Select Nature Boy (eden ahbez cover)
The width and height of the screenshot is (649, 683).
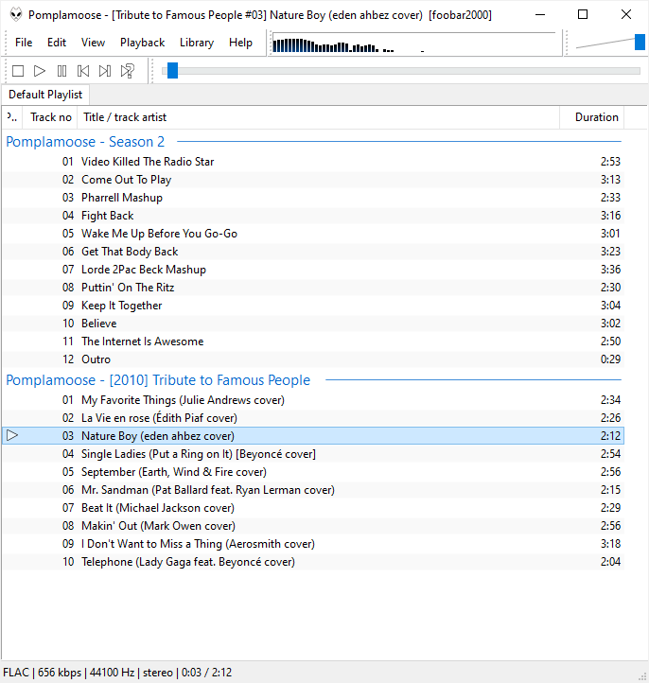tap(313, 435)
